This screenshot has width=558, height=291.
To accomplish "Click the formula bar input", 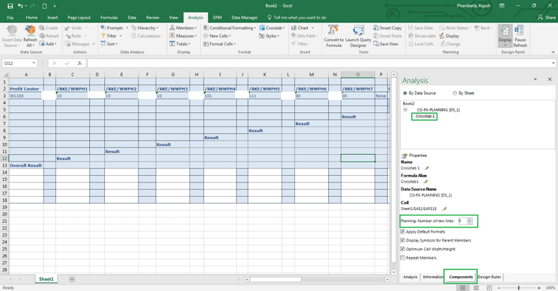I will coord(319,64).
